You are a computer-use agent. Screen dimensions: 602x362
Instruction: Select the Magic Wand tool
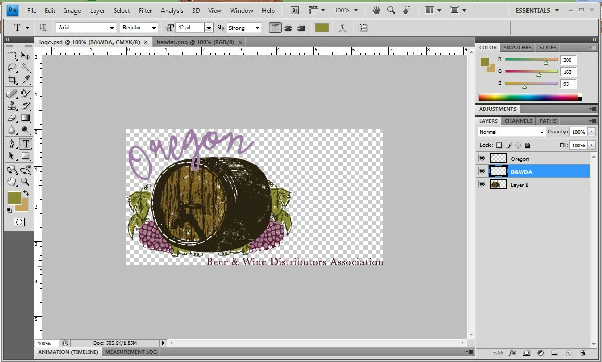tap(26, 68)
